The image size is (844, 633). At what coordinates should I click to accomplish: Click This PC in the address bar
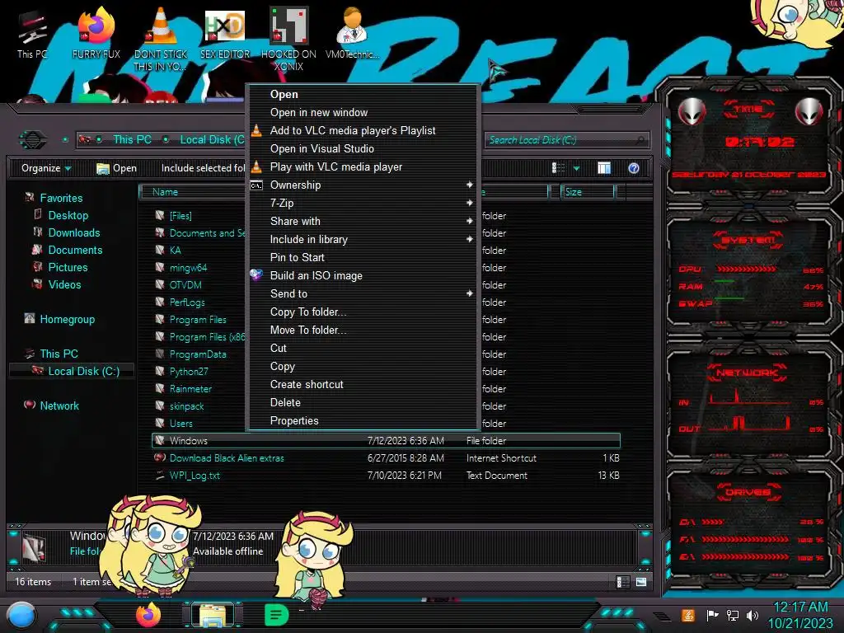click(x=132, y=139)
